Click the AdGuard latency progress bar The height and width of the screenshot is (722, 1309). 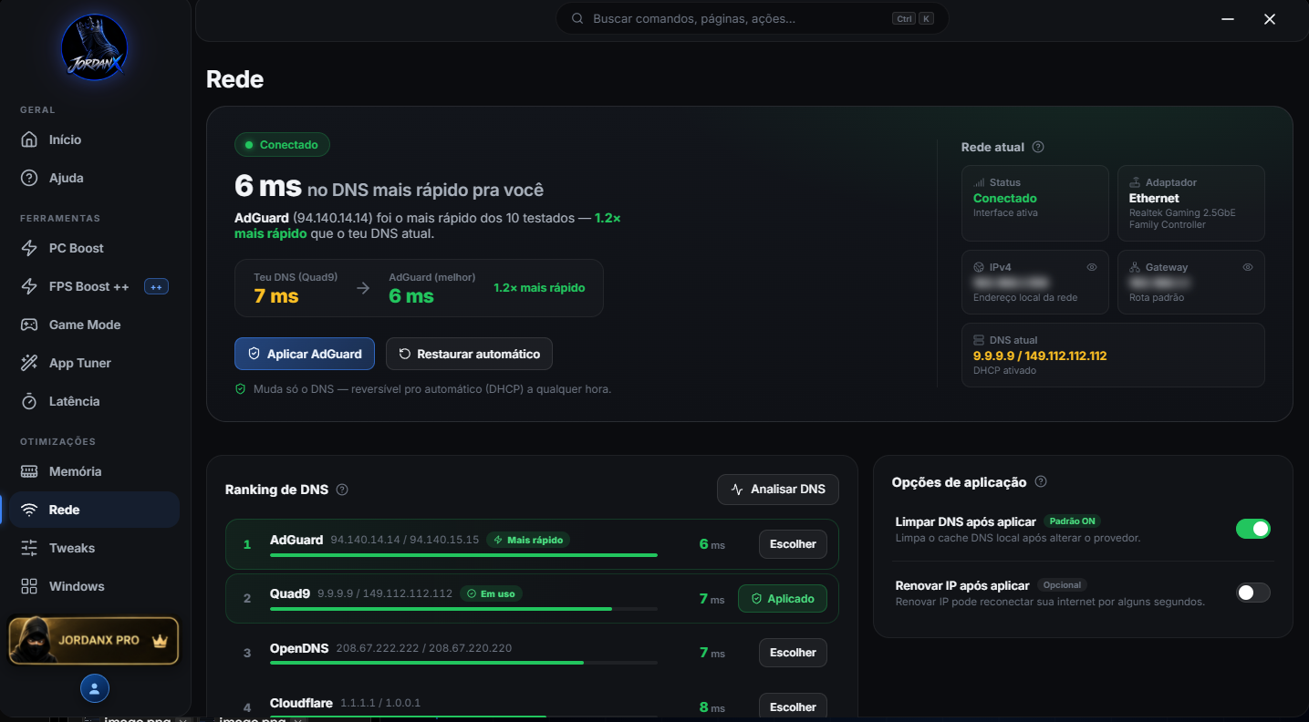pyautogui.click(x=463, y=554)
